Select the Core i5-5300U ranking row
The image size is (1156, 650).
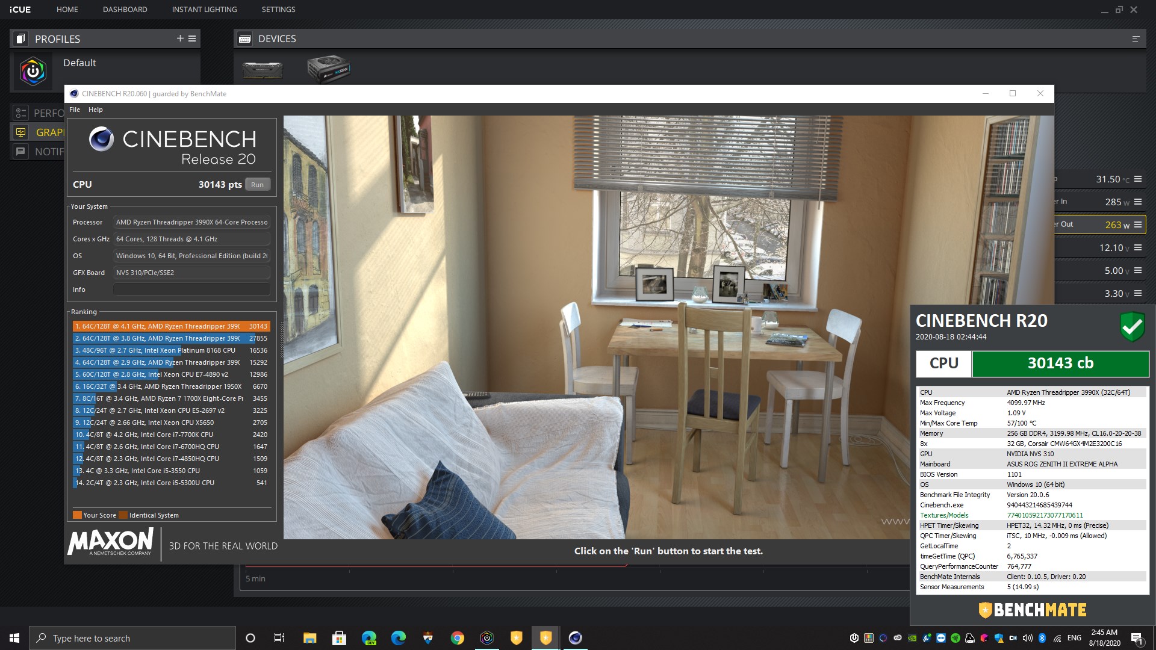point(171,483)
